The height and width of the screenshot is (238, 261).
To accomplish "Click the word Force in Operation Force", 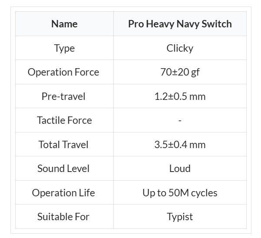I will coord(87,72).
